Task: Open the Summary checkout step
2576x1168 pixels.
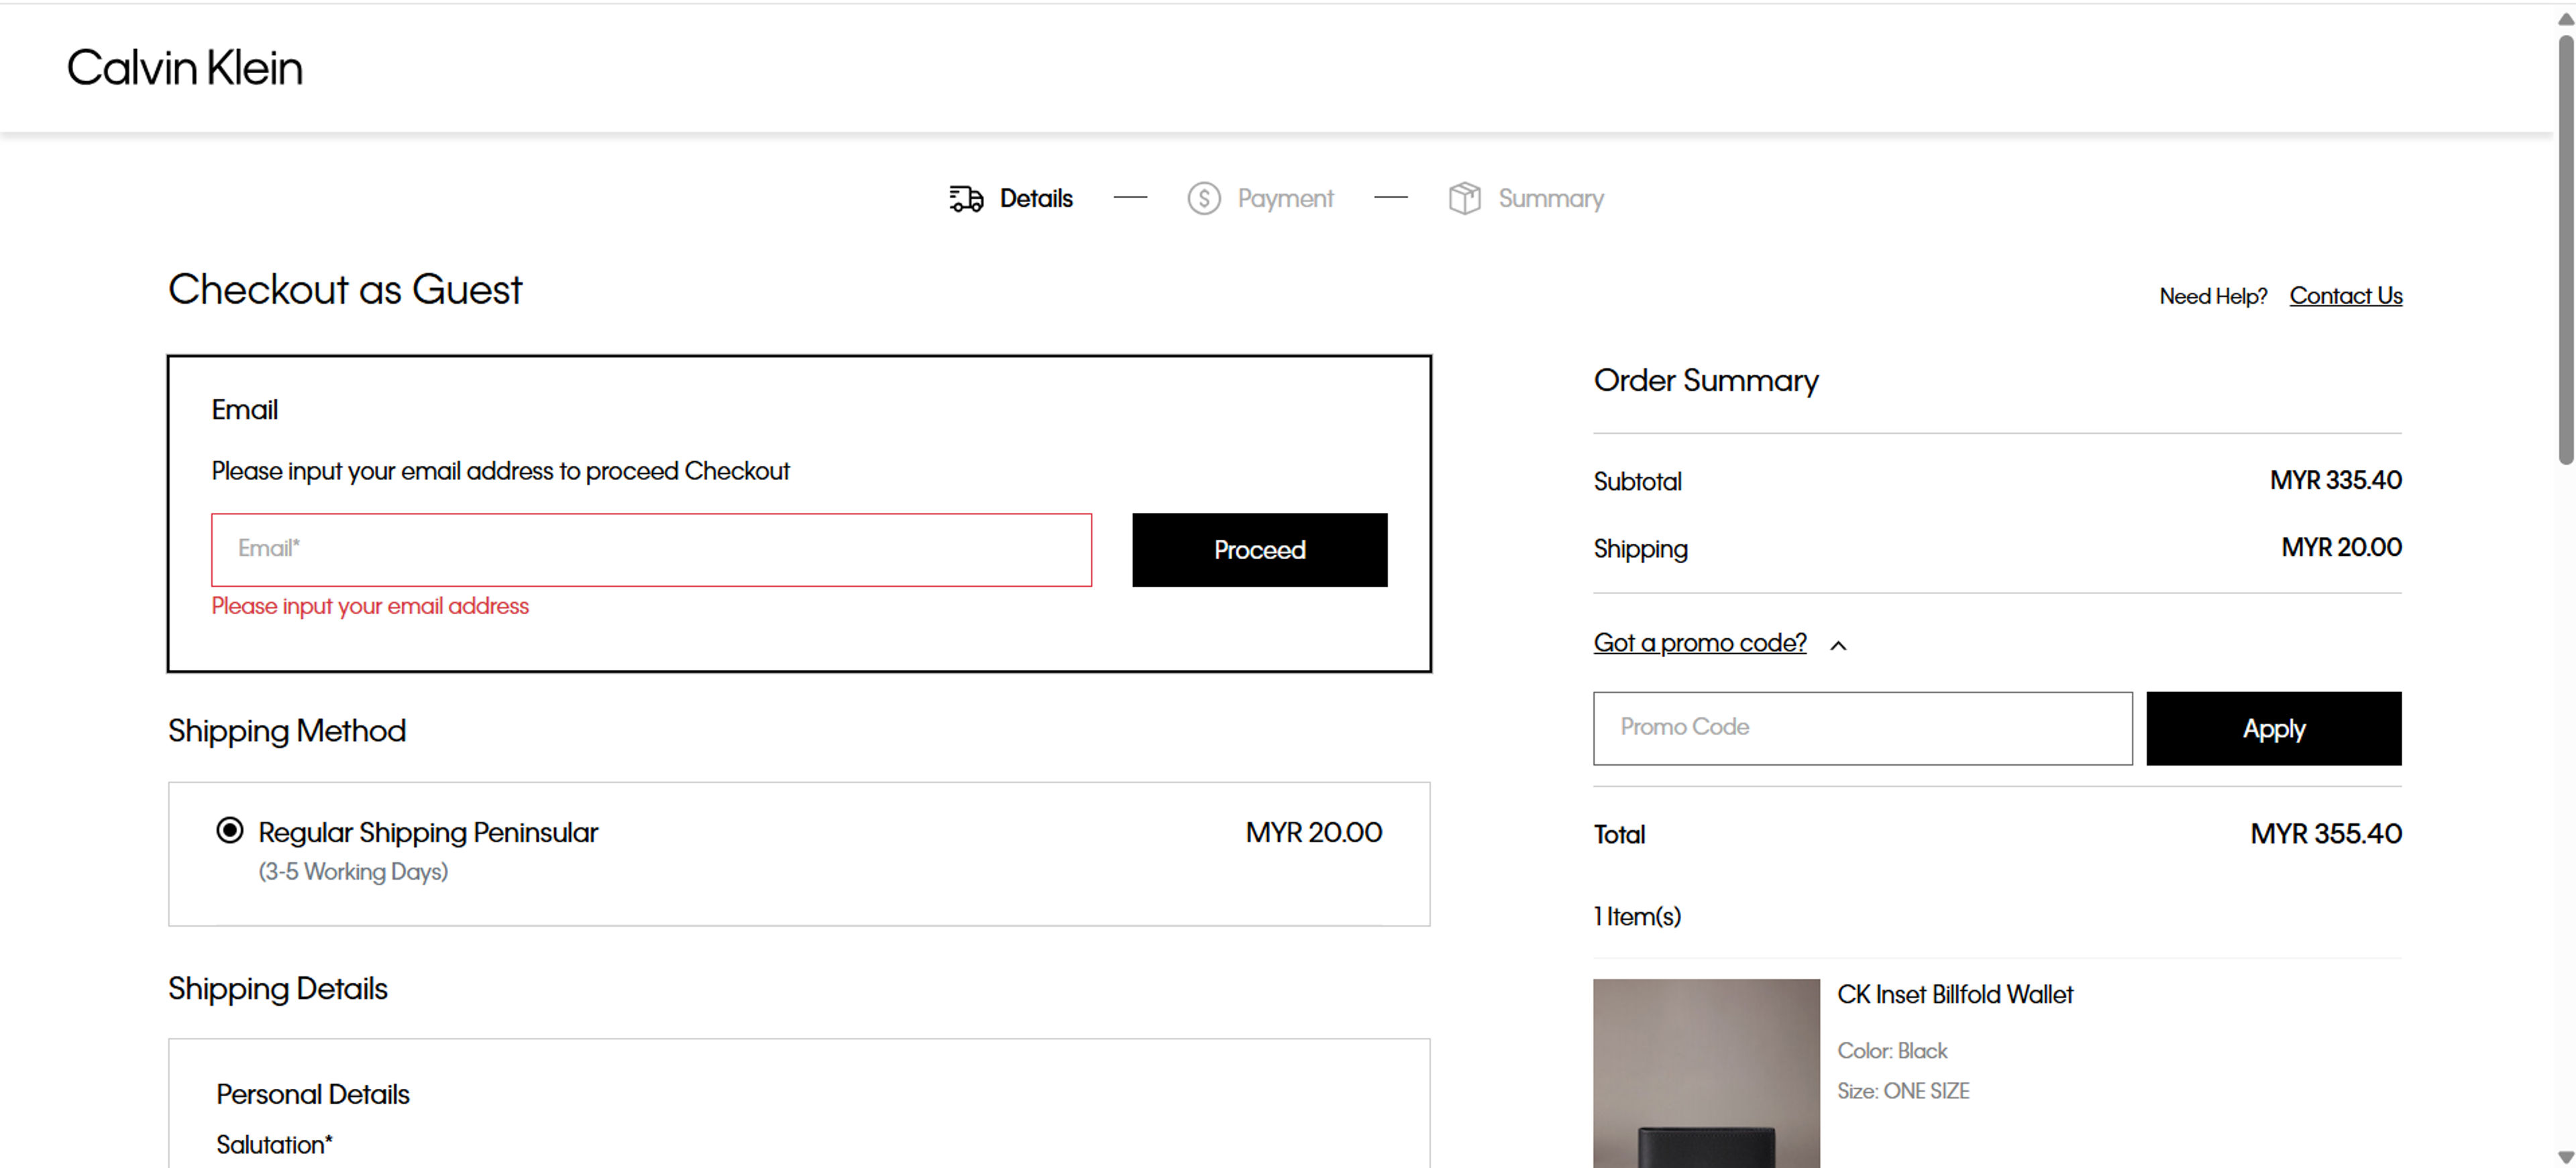Action: click(x=1551, y=199)
